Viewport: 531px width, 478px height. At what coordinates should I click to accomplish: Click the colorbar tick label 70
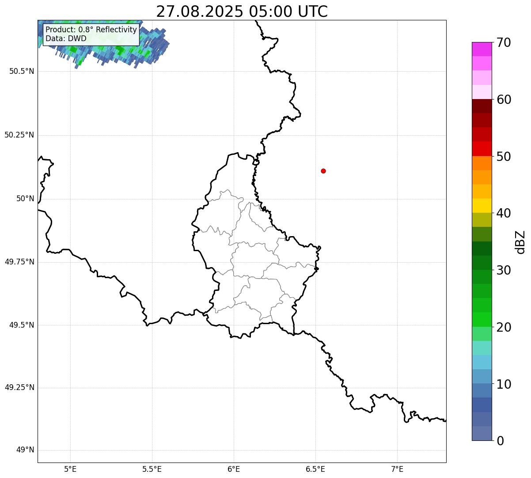click(504, 42)
